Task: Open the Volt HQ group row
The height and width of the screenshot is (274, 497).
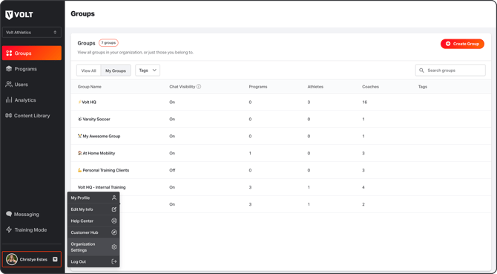Action: point(281,102)
